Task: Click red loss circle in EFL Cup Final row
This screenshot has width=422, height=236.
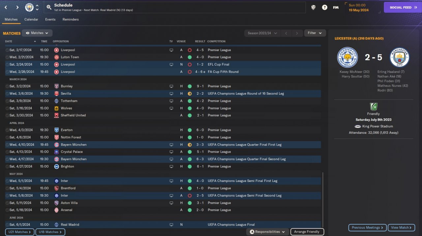Action: pos(190,65)
